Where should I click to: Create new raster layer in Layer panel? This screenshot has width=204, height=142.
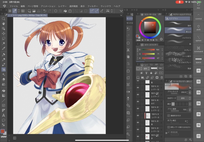tap(138, 78)
